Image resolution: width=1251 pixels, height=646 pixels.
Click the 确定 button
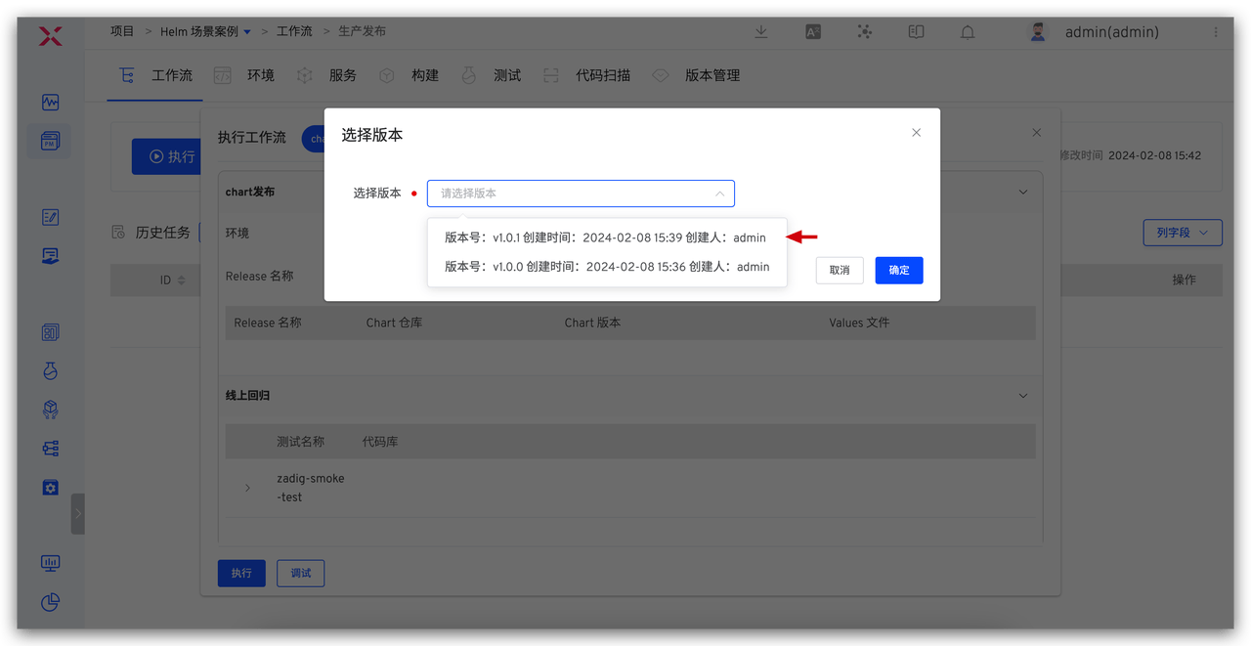tap(898, 270)
